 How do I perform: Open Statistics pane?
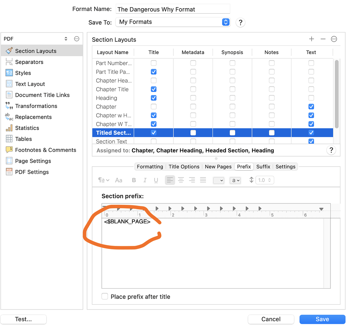click(27, 128)
